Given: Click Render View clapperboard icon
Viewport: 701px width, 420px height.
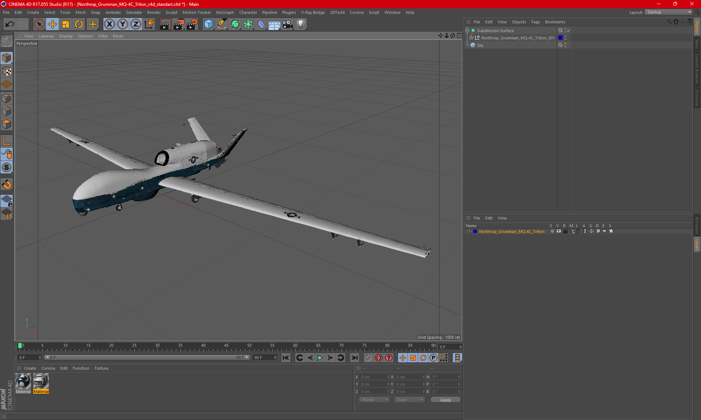Looking at the screenshot, I should coord(165,24).
